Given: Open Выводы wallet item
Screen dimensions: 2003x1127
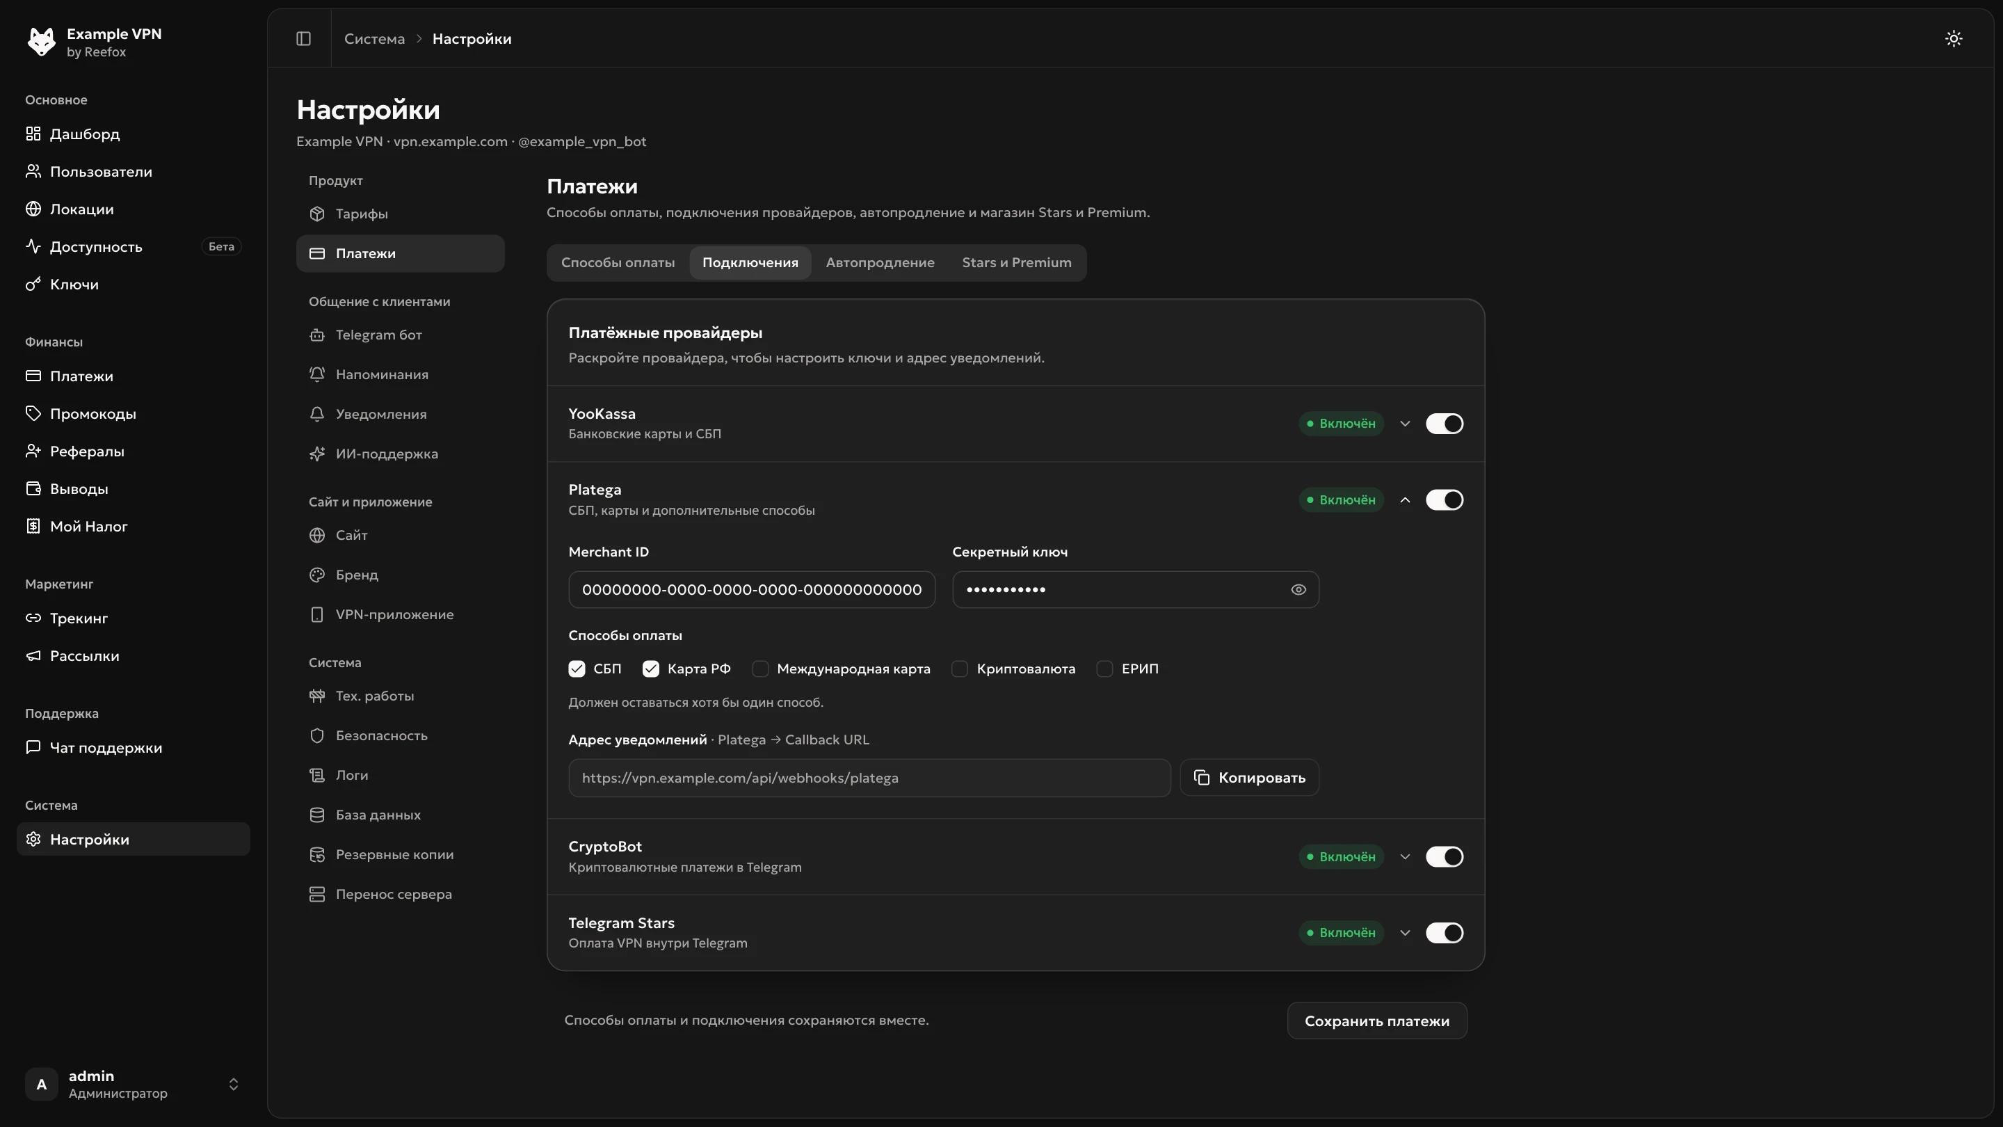Looking at the screenshot, I should (133, 488).
